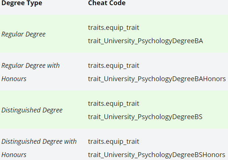Click the word "Code" in the header
Image resolution: width=228 pixels, height=160 pixels.
click(117, 3)
